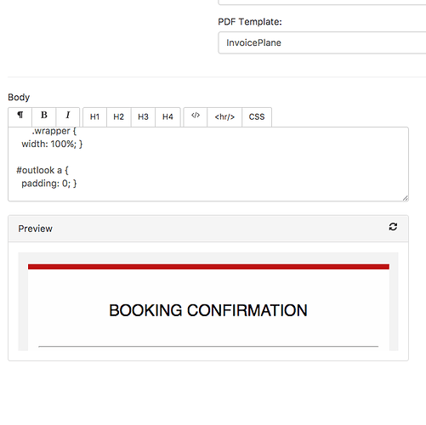The width and height of the screenshot is (426, 425).
Task: Click the PDF Template label
Action: 250,22
